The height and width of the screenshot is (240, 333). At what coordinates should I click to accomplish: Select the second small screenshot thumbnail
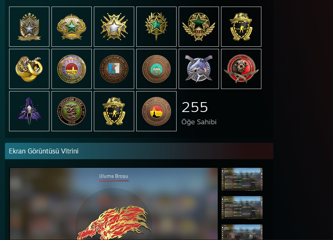coord(242,208)
